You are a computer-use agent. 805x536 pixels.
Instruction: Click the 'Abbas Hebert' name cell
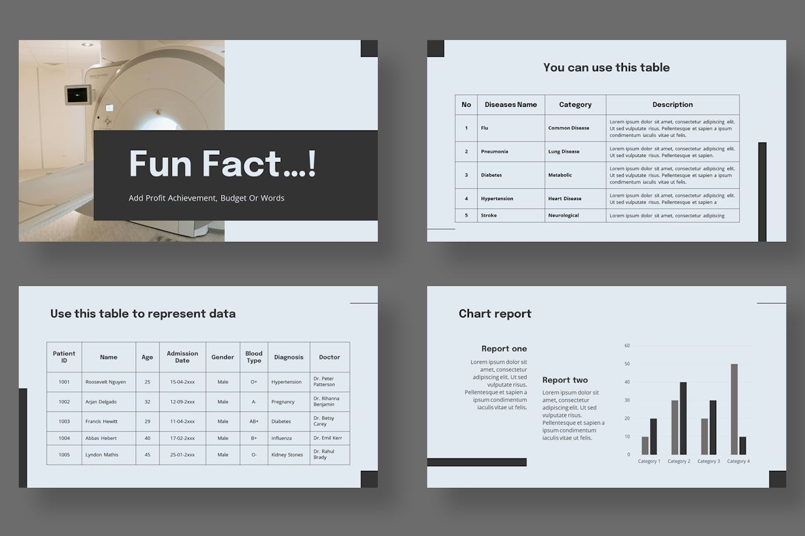(109, 438)
